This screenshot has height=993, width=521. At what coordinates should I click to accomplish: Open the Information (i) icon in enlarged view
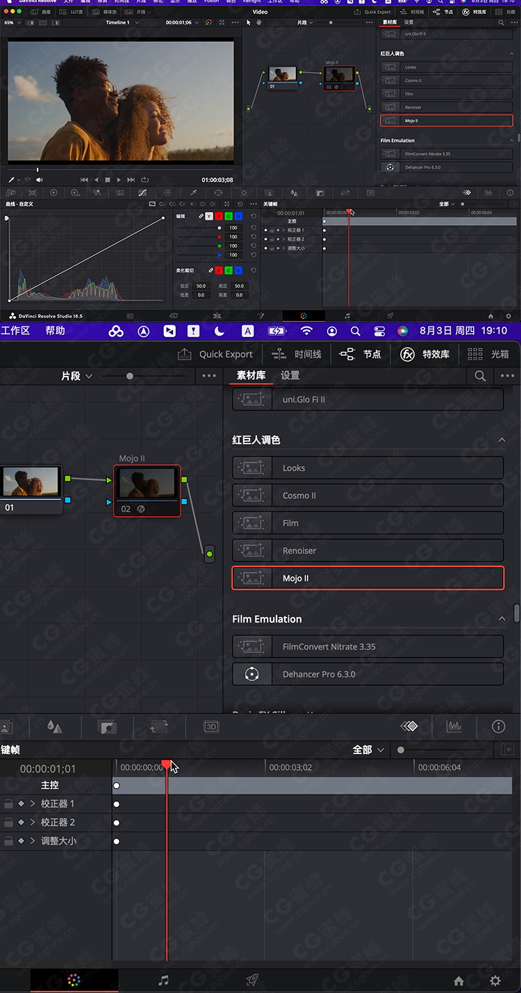click(x=498, y=726)
